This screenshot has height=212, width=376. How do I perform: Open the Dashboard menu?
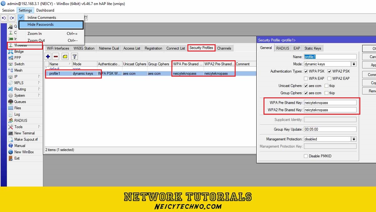45,10
